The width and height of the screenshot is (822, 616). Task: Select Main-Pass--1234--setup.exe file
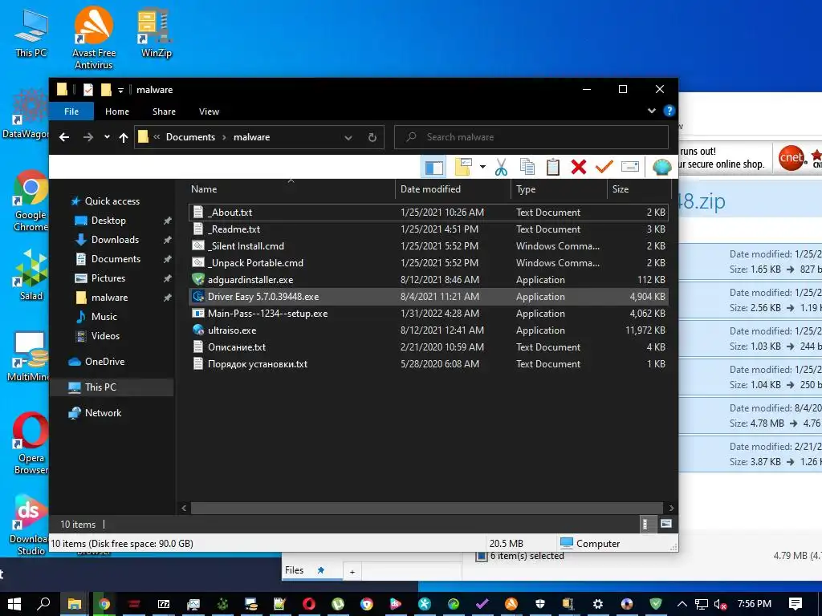pyautogui.click(x=429, y=314)
